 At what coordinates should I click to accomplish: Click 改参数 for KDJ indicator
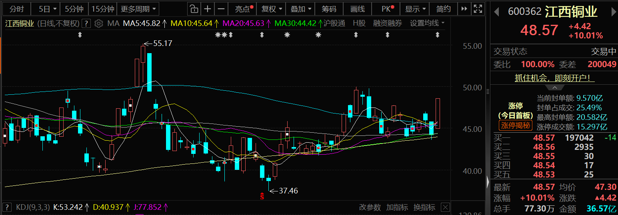pos(370,207)
